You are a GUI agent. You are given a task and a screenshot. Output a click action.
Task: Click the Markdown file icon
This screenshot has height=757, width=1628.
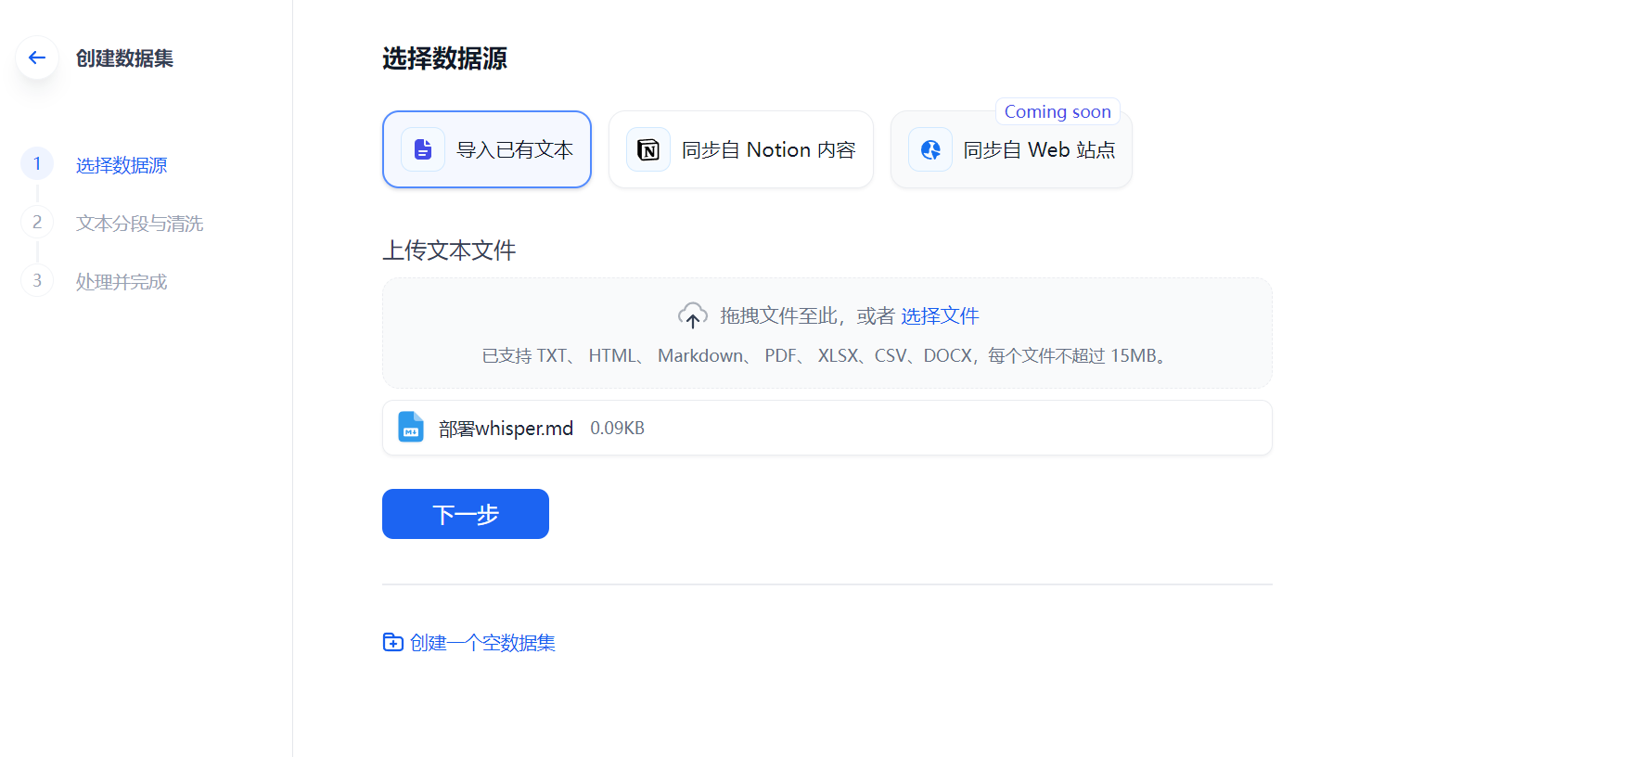tap(411, 428)
